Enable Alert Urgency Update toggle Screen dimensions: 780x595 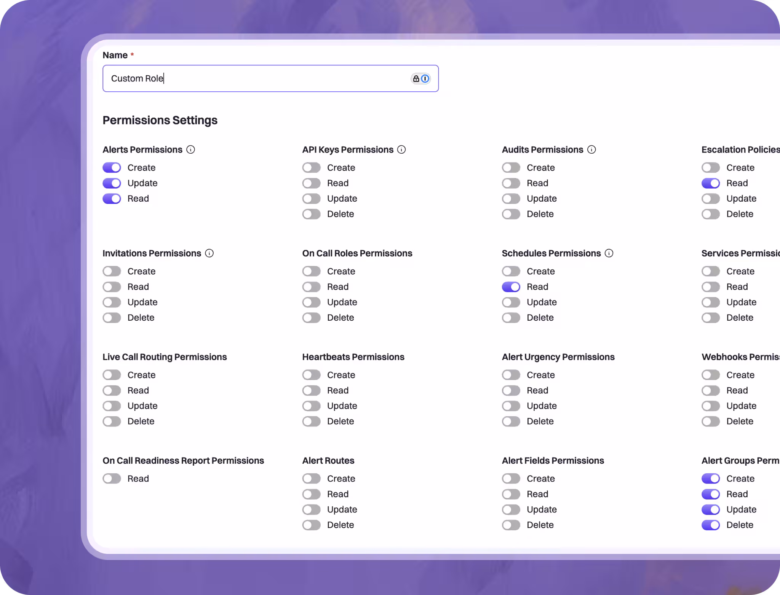[511, 406]
